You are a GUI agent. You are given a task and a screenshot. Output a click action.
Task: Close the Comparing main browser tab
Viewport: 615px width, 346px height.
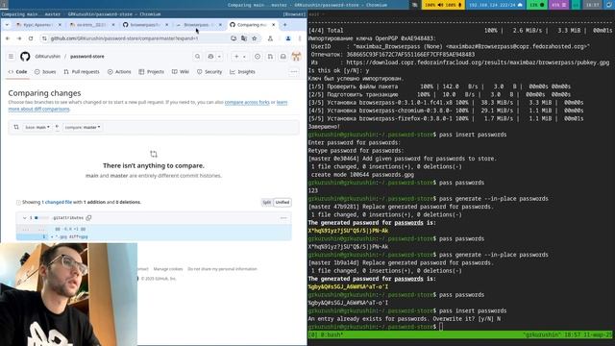pos(273,25)
